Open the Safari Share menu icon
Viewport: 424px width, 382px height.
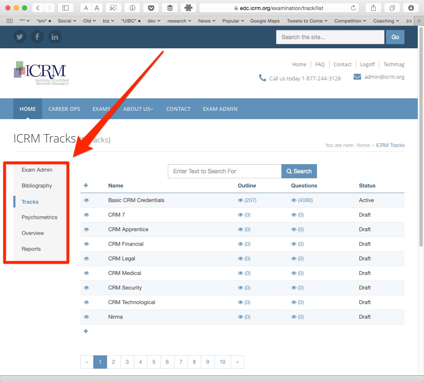374,8
